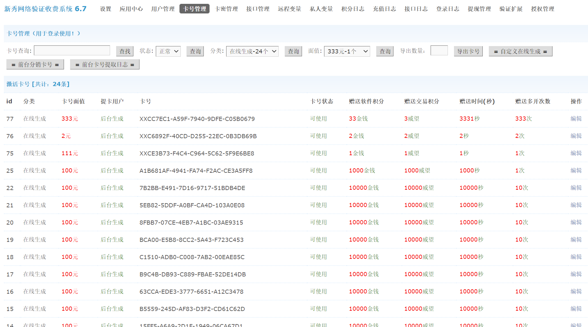This screenshot has height=327, width=588.
Task: Open the 设置 menu
Action: (x=106, y=9)
